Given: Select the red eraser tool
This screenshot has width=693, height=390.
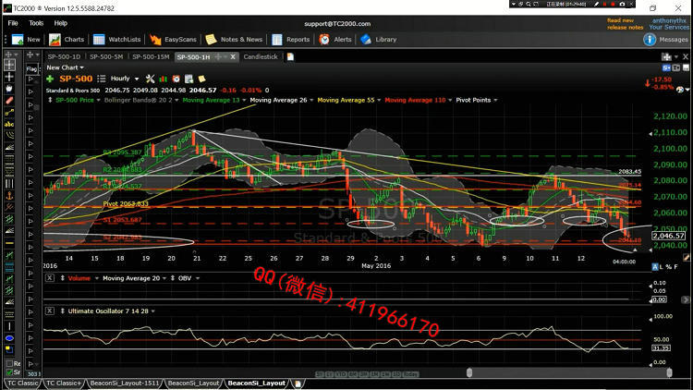Looking at the screenshot, I should 9,101.
